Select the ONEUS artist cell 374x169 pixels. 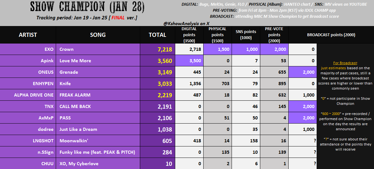pyautogui.click(x=28, y=72)
